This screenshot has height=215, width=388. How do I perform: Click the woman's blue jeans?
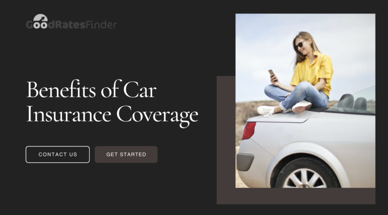click(x=297, y=96)
